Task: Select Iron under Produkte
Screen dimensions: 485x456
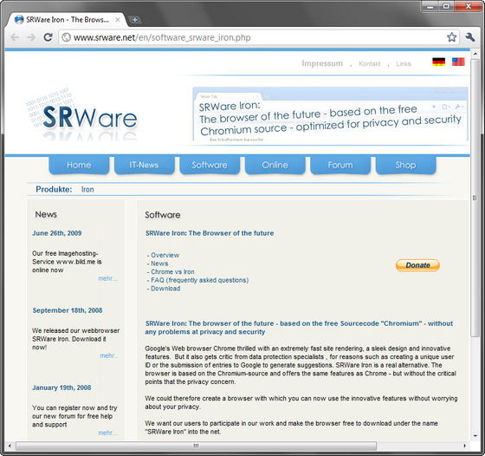Action: tap(87, 190)
